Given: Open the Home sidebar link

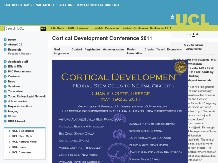Looking at the screenshot, I should (x=12, y=40).
